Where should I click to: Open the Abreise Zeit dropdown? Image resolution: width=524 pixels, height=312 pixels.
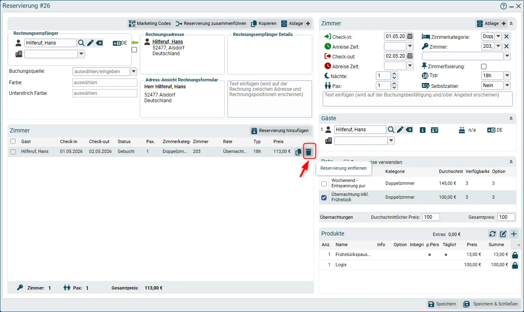[410, 66]
